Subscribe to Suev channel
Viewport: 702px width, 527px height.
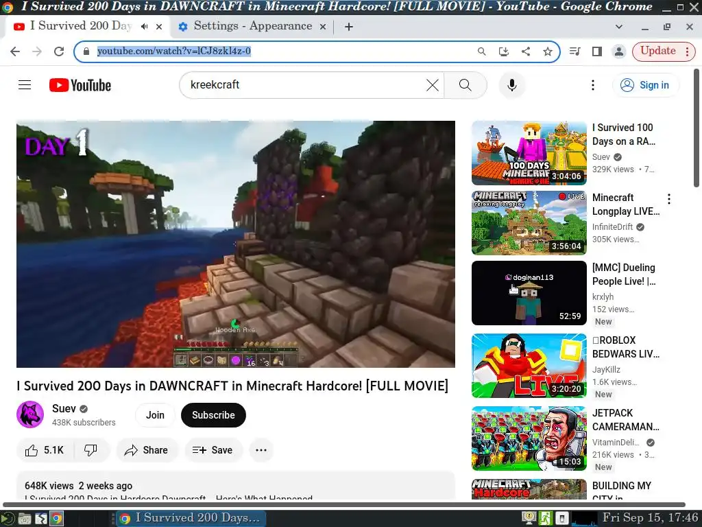(x=213, y=415)
